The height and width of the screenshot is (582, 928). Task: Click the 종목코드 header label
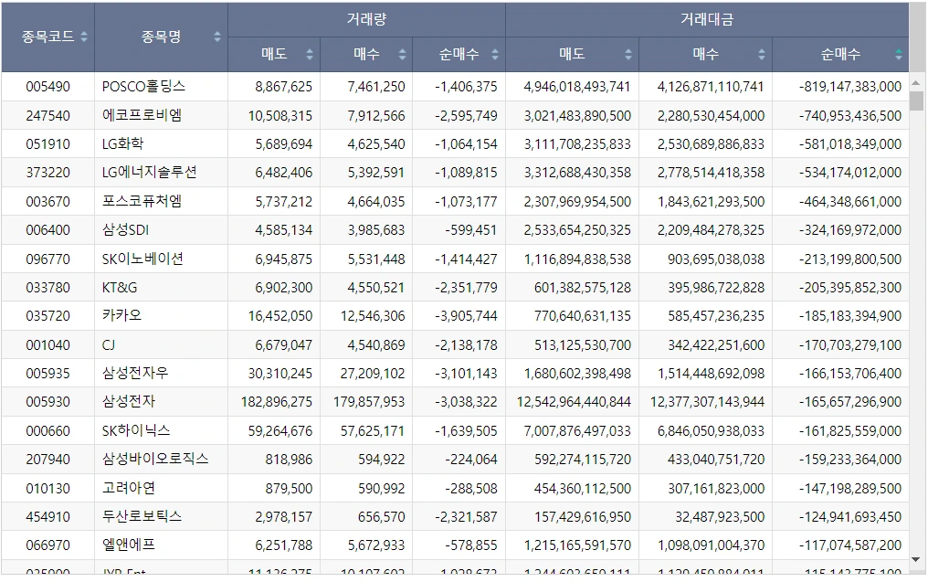coord(47,37)
